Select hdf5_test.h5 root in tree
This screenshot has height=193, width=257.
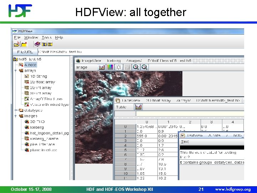pyautogui.click(x=30, y=59)
